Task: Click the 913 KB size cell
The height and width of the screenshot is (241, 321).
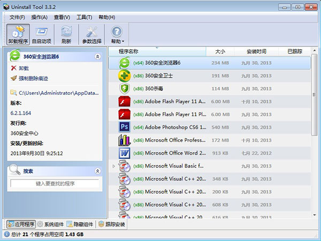Action: coord(220,153)
